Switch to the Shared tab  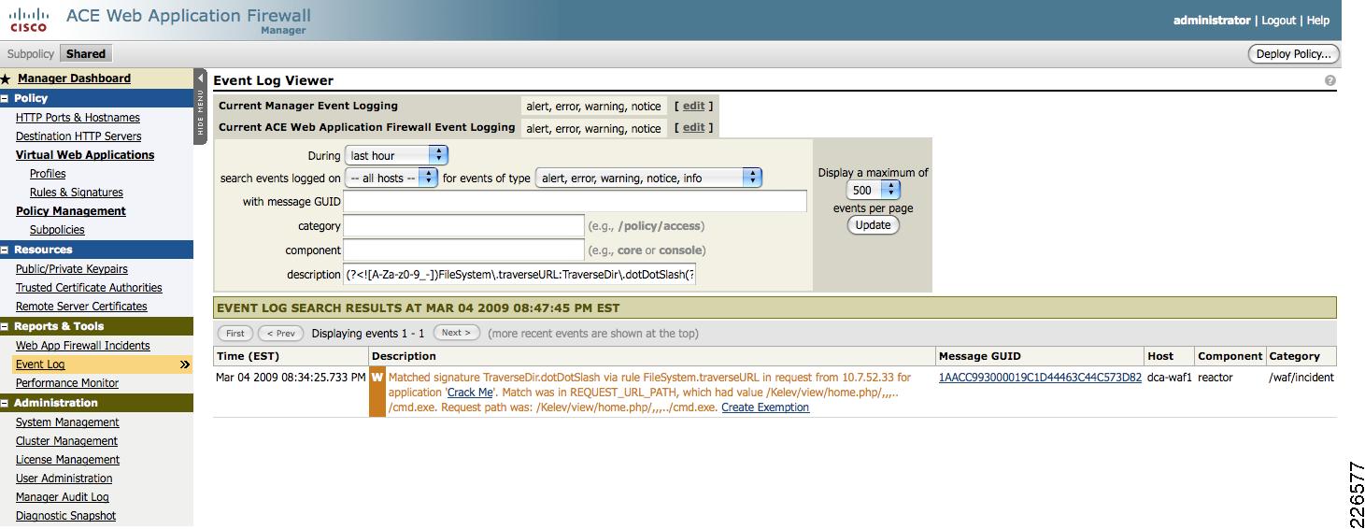coord(86,54)
